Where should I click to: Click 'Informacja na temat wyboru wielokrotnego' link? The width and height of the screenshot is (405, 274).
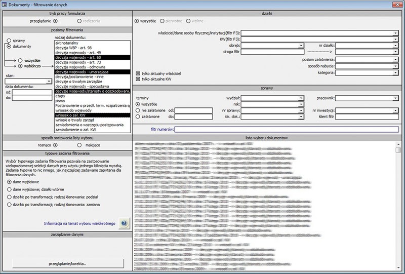coord(79,223)
